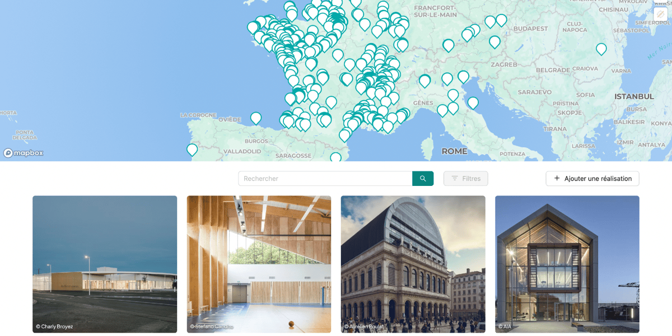Click the disabled geolocation map control
The image size is (672, 336).
click(660, 14)
